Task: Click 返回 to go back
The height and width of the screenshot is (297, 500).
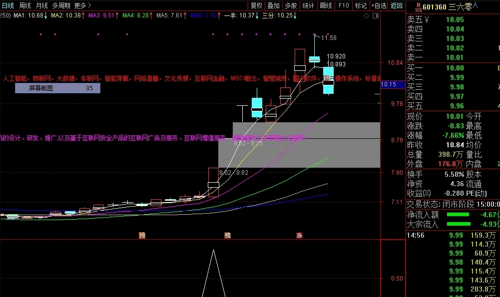Action: click(397, 5)
